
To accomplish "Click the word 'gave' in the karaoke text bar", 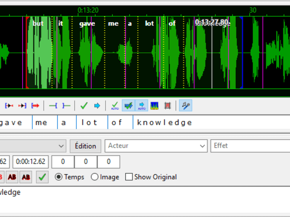I will (11, 123).
